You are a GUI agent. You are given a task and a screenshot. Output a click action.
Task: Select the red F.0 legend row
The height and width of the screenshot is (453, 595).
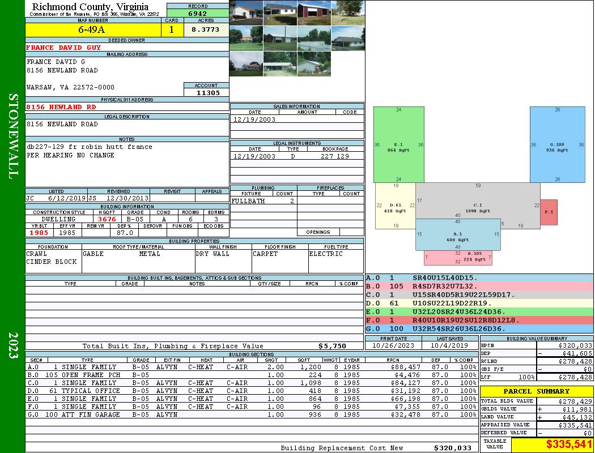[x=479, y=320]
